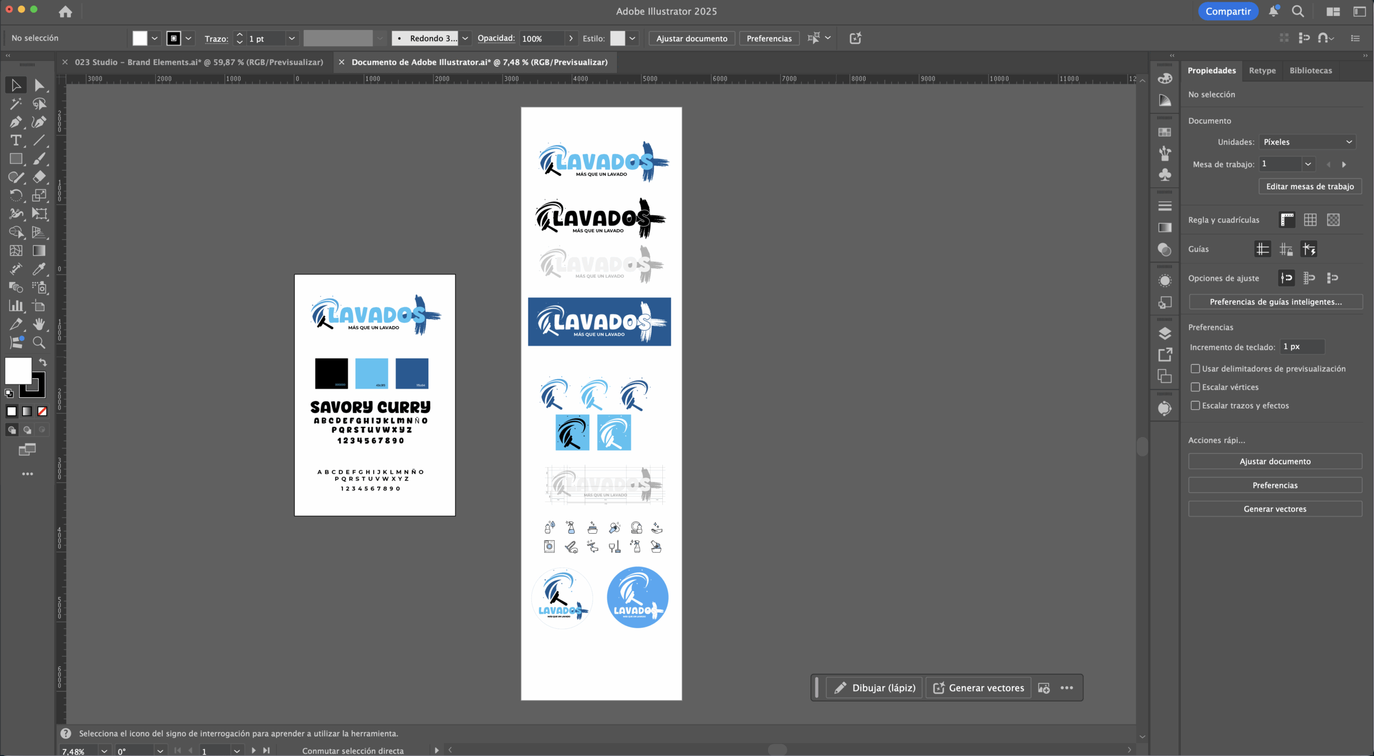The width and height of the screenshot is (1374, 756).
Task: Switch to 023 Studio Brand Elements tab
Action: tap(199, 62)
